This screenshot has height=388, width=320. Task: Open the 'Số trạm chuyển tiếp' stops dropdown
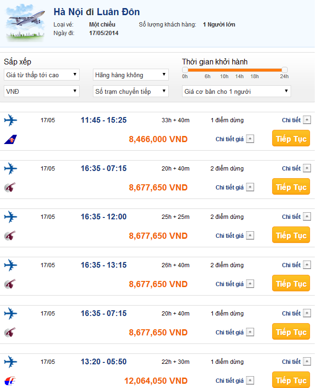pyautogui.click(x=131, y=91)
